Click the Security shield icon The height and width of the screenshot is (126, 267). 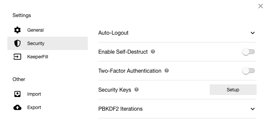point(17,43)
